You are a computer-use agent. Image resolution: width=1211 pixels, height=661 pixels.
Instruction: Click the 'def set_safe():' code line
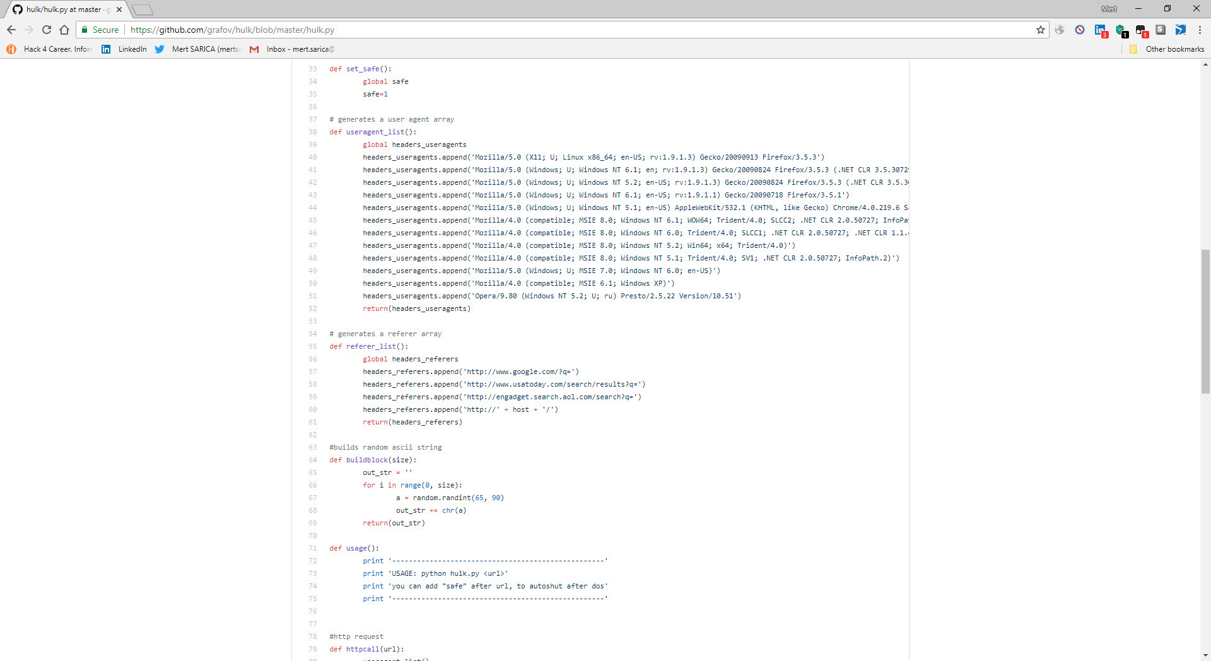[360, 69]
